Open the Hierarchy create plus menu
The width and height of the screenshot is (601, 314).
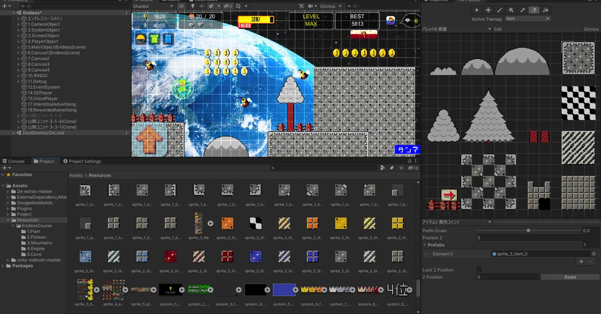pos(6,6)
